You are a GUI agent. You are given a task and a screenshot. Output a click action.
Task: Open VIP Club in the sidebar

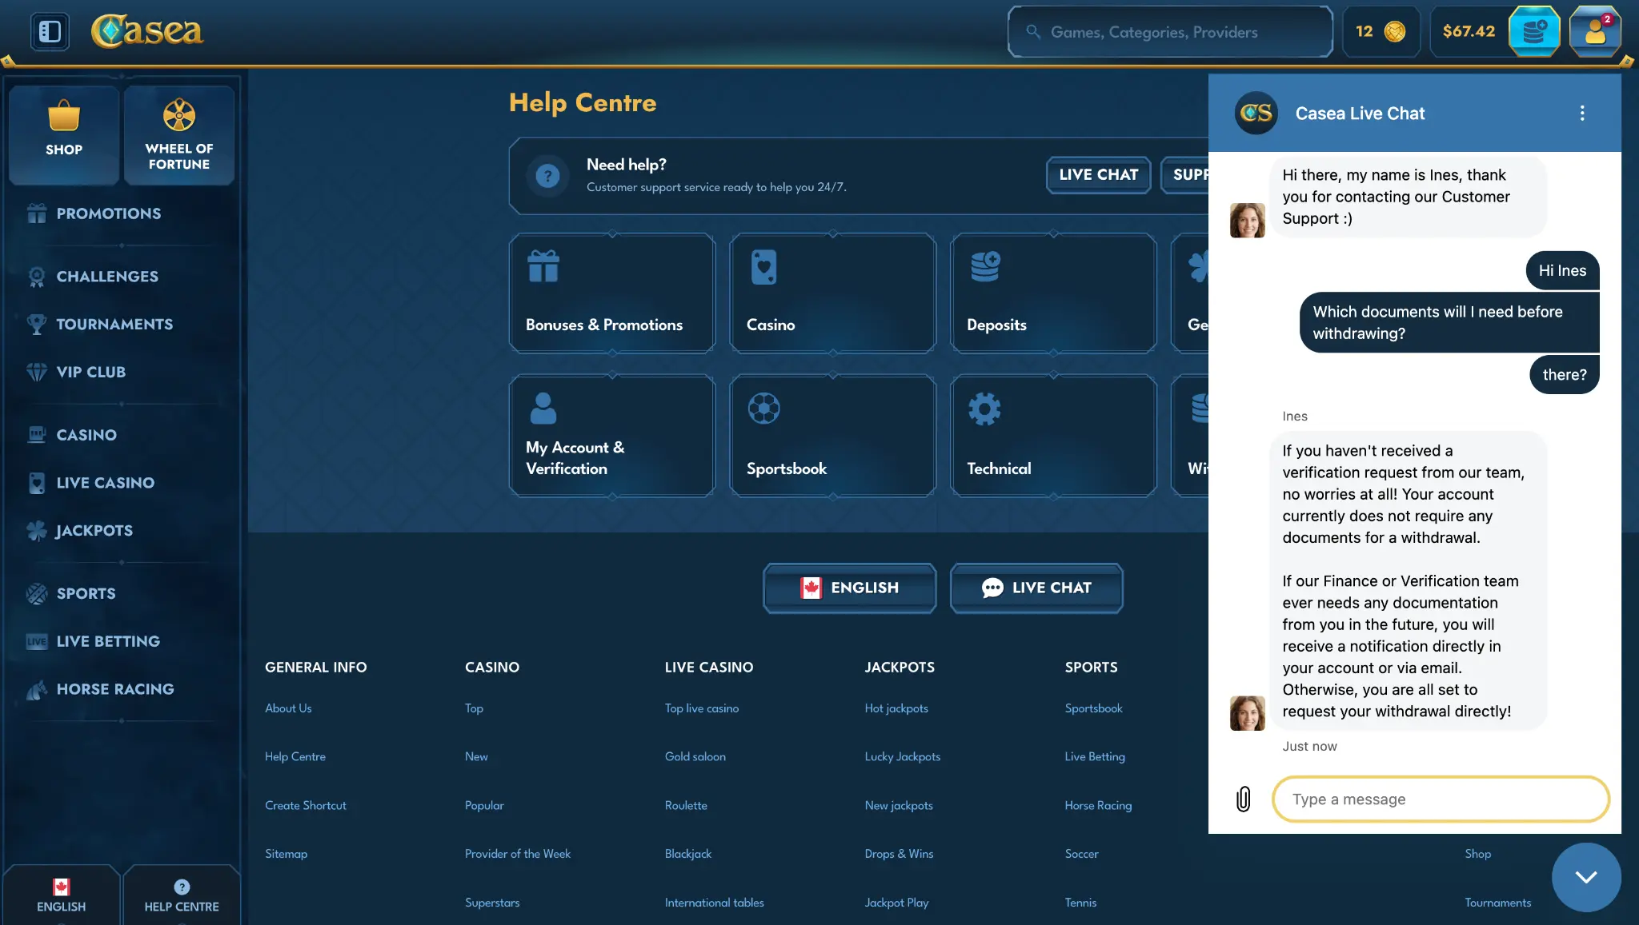[90, 372]
